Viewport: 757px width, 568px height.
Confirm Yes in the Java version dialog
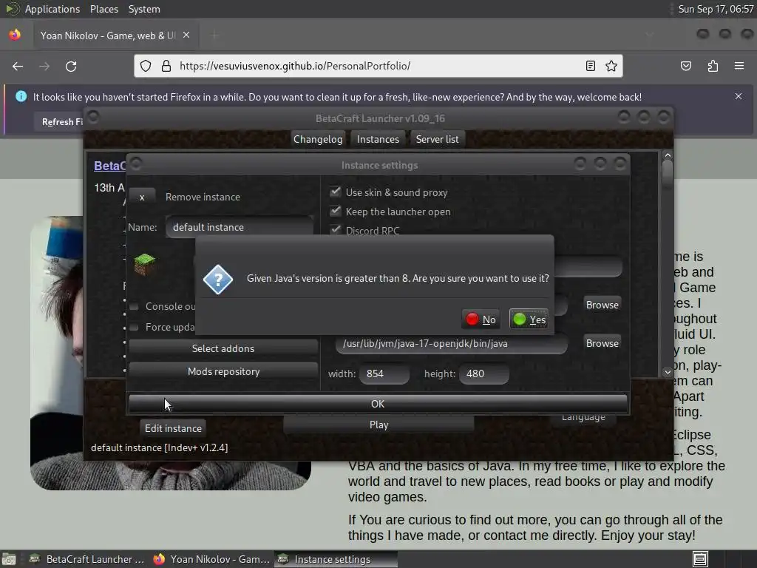click(x=529, y=319)
